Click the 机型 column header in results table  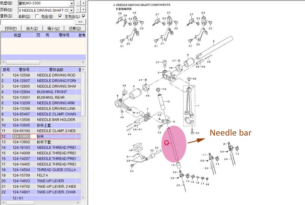point(17,35)
